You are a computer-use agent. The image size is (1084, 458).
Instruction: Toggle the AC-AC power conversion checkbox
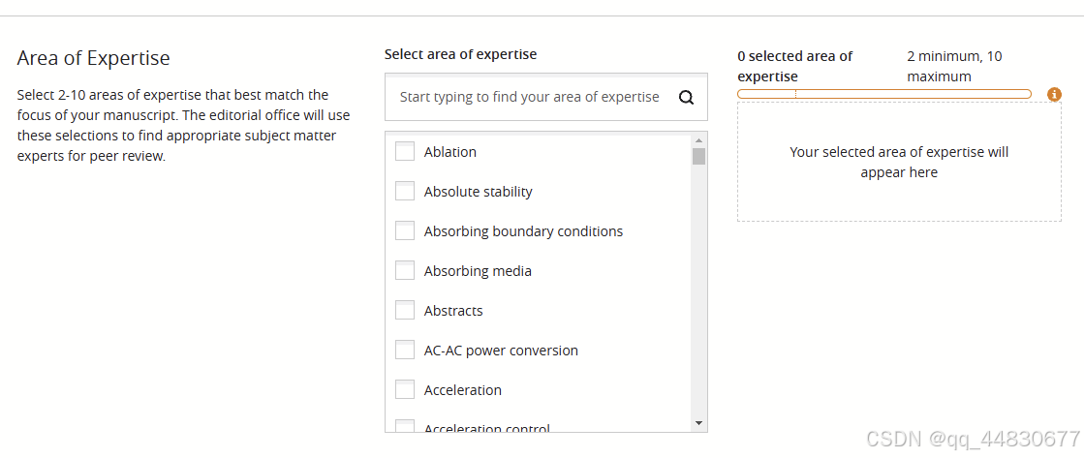click(x=405, y=351)
